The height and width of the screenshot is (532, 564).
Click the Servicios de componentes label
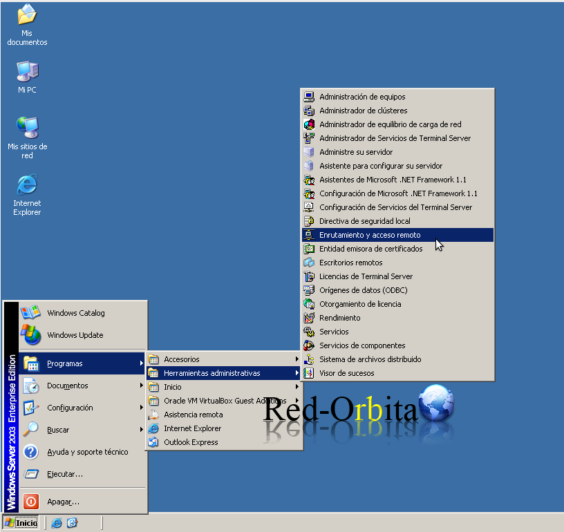[x=362, y=345]
